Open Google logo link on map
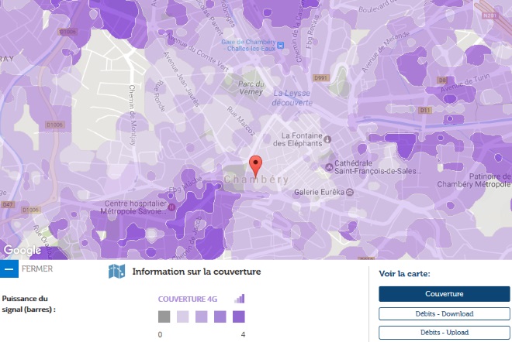The image size is (512, 342). click(22, 250)
